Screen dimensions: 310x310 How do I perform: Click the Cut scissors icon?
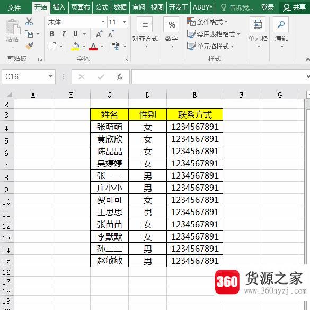29,22
